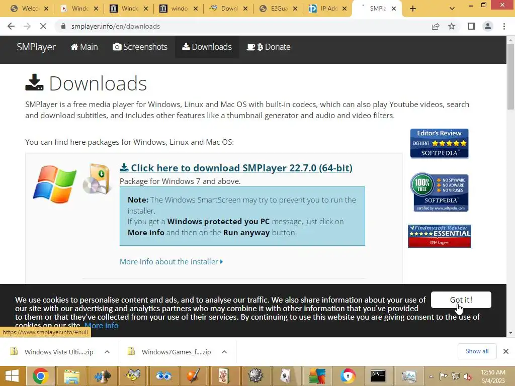Open File Explorer from the taskbar
Screen dimensions: 515x386
point(71,376)
